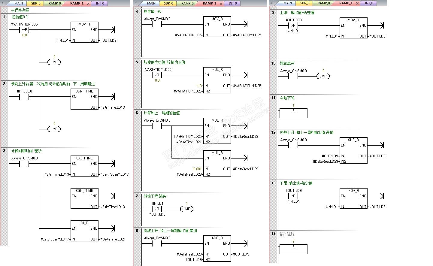433x266 pixels.
Task: Click the 输入注释 comment field of network 14
Action: (x=287, y=234)
